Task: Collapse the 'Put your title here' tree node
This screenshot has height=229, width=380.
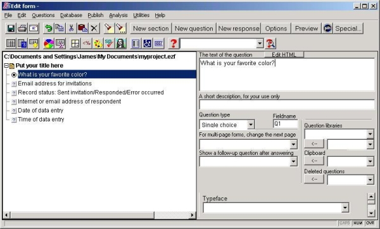Action: tap(6, 66)
